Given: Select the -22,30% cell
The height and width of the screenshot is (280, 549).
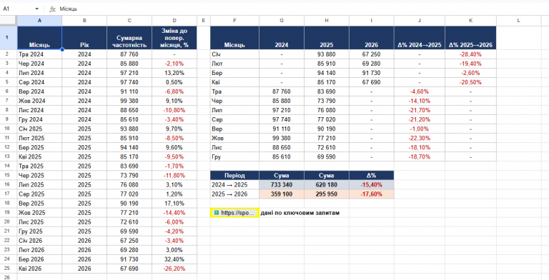Looking at the screenshot, I should click(420, 139).
